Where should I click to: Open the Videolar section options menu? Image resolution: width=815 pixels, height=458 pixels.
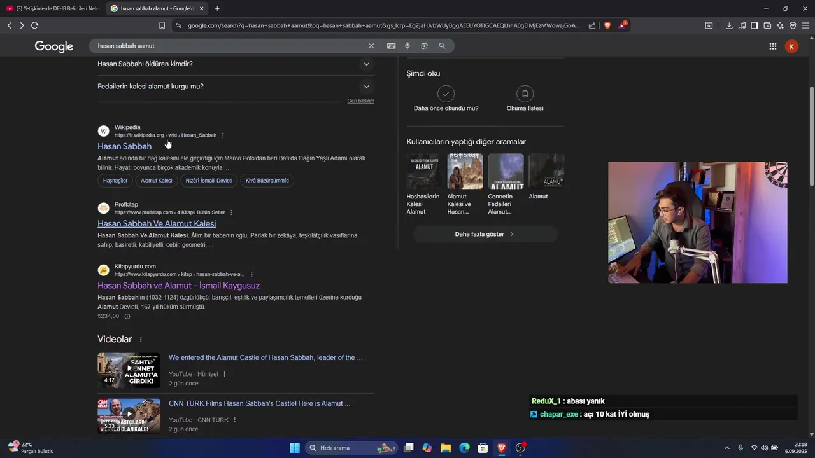coord(141,340)
